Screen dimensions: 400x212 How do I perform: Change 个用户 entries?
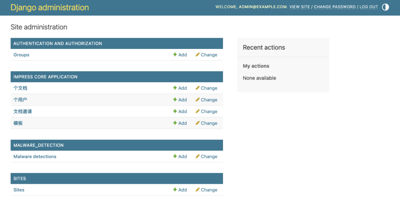click(206, 100)
